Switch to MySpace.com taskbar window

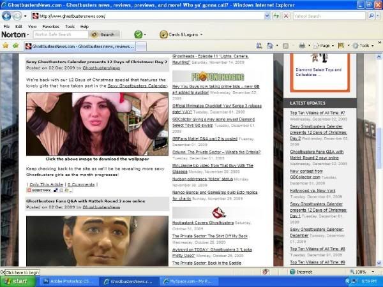tap(188, 281)
